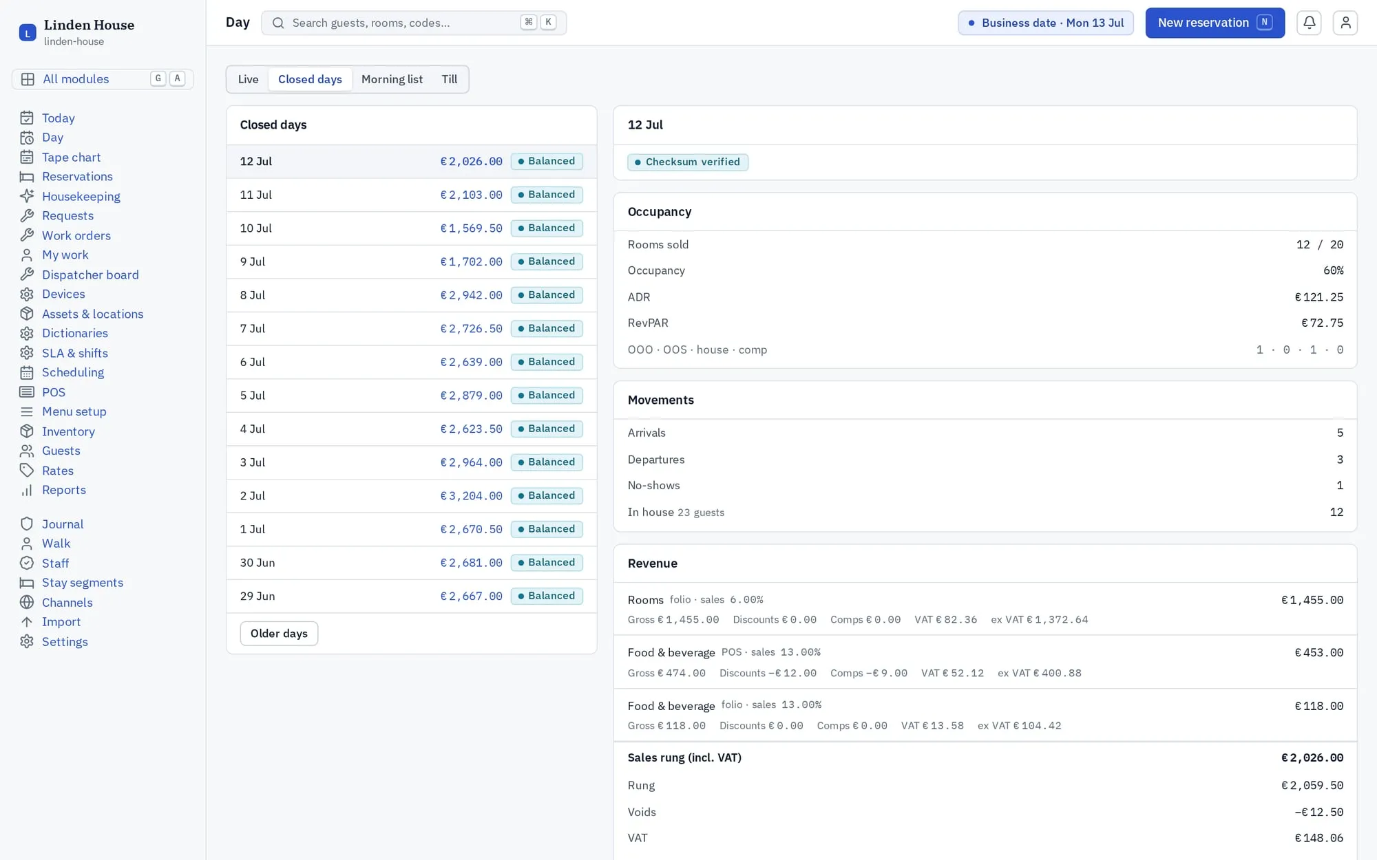
Task: Select the 11 Jul closed day row
Action: (411, 195)
